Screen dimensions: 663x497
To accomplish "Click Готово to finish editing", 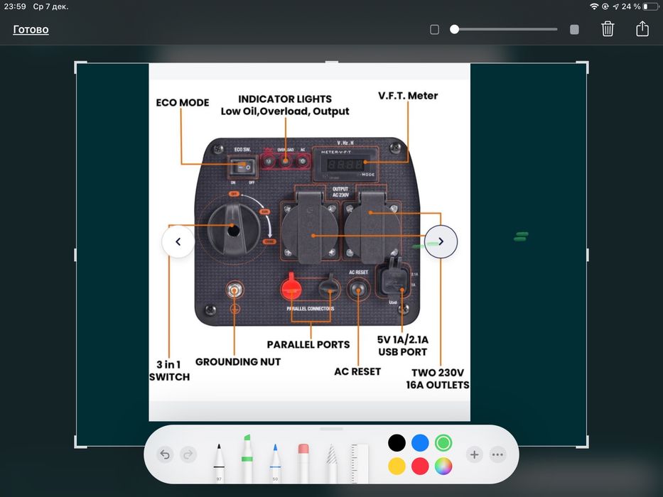I will [31, 30].
